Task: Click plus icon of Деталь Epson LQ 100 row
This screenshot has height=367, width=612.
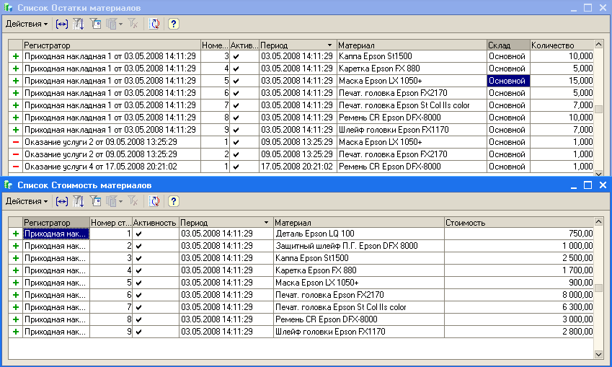Action: pyautogui.click(x=16, y=234)
